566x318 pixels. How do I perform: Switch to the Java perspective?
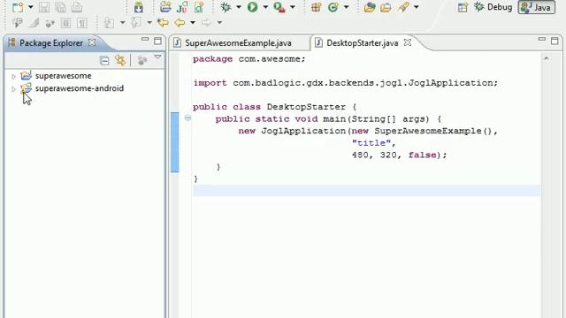(537, 7)
